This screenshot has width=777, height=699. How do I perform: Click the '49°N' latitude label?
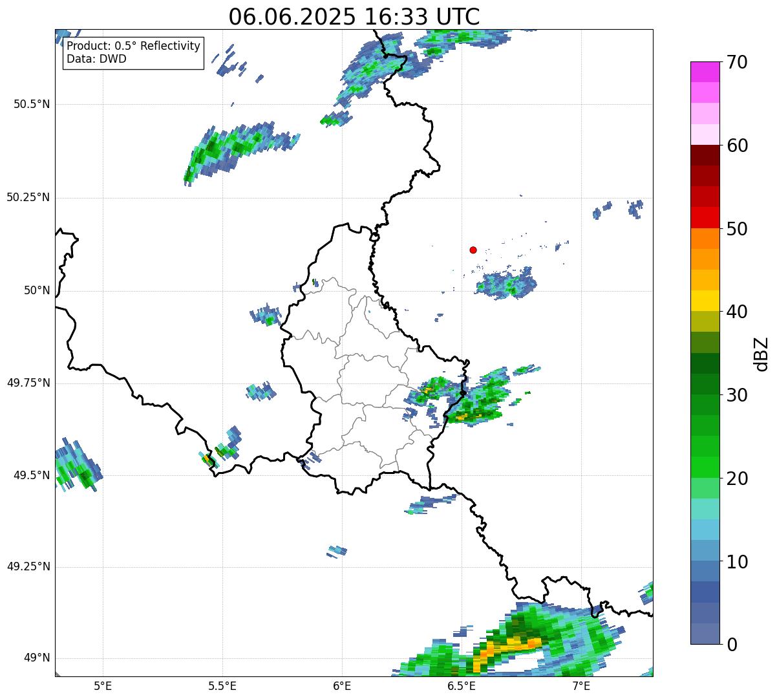click(37, 658)
